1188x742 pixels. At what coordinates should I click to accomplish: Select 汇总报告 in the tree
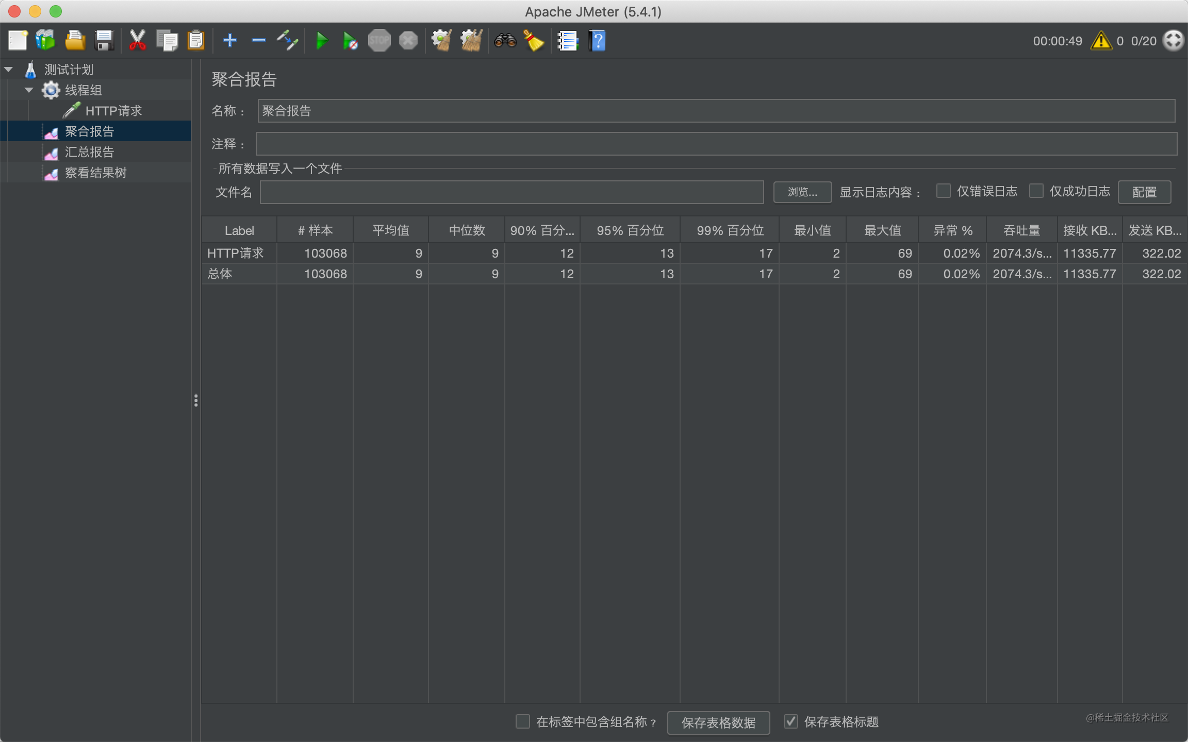[x=89, y=152]
